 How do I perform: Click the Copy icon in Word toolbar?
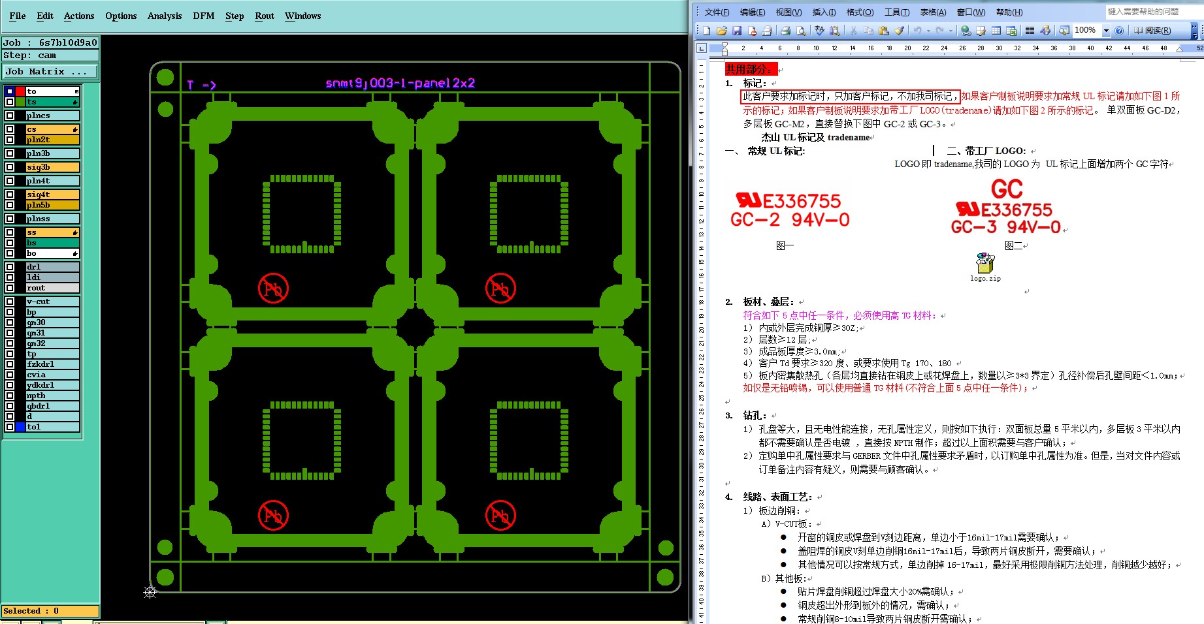tap(868, 31)
